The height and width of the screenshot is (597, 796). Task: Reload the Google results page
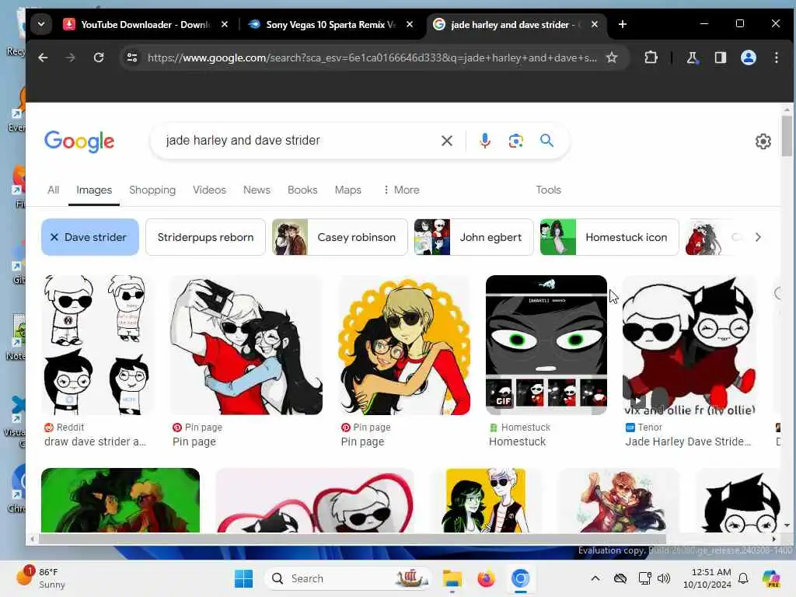point(99,58)
